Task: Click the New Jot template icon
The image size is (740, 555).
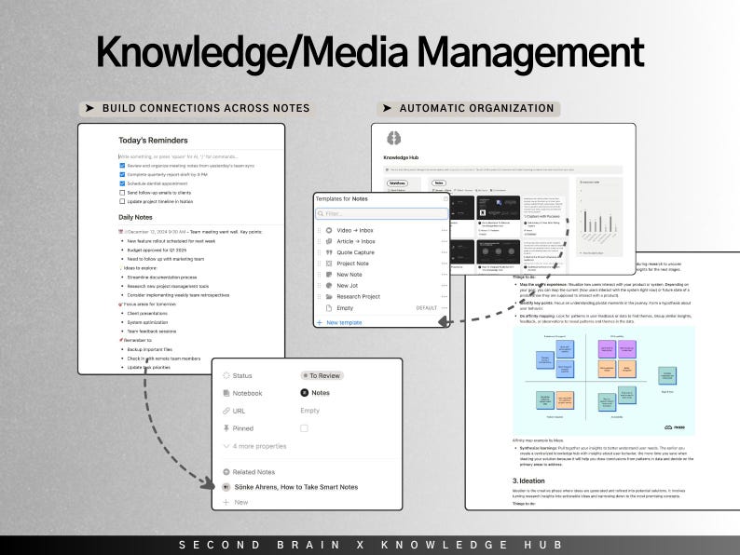Action: point(329,285)
